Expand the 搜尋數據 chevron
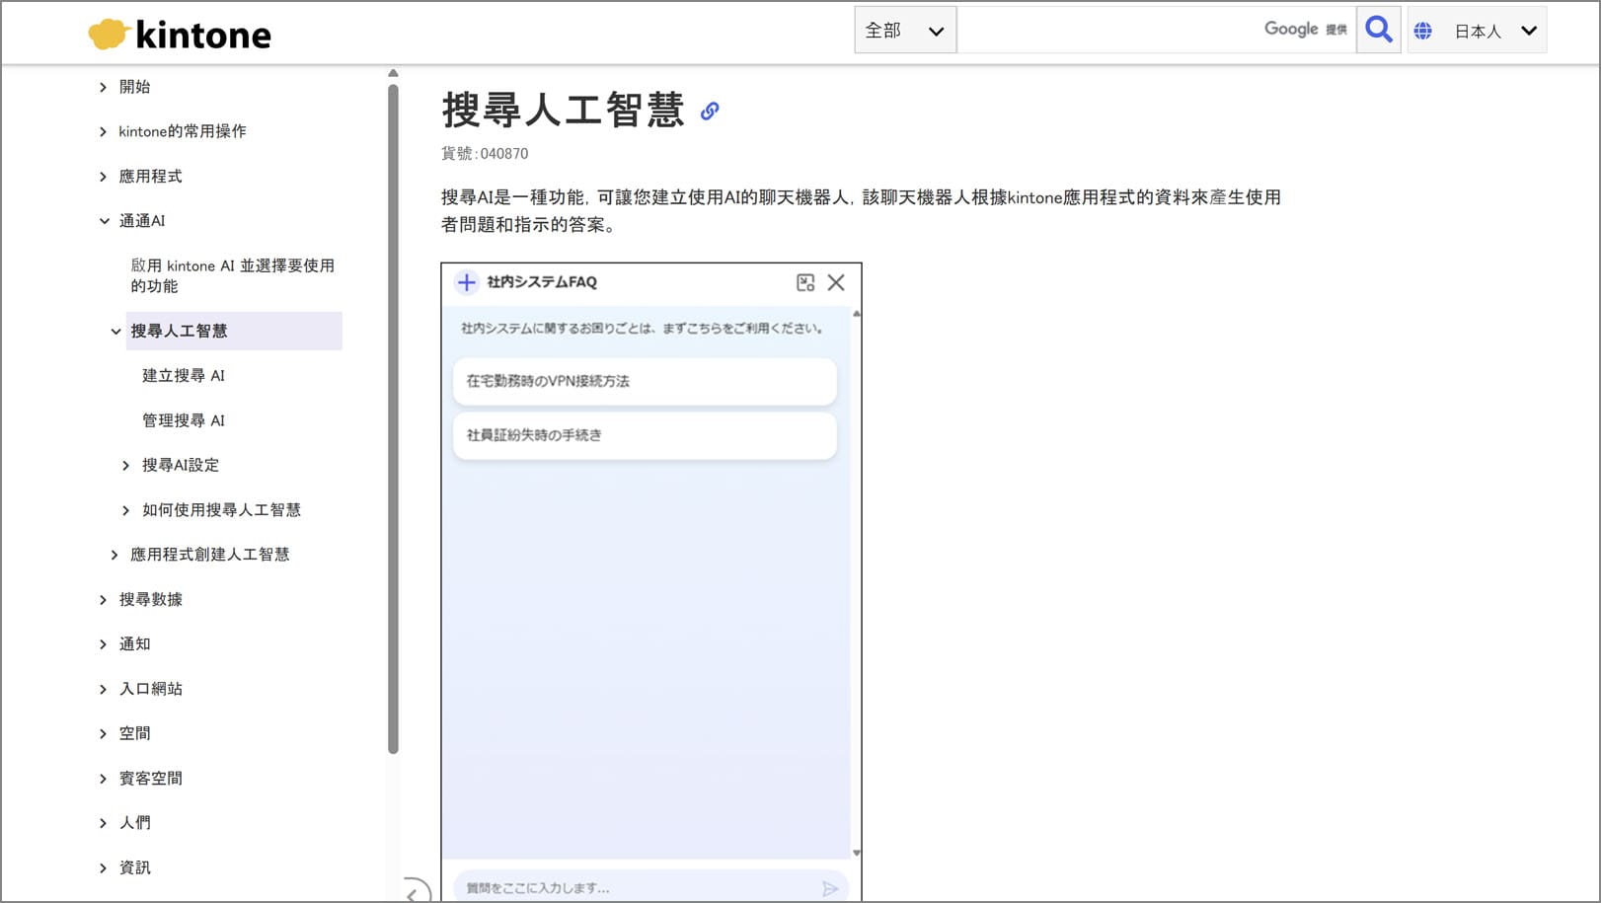Image resolution: width=1601 pixels, height=903 pixels. click(103, 600)
